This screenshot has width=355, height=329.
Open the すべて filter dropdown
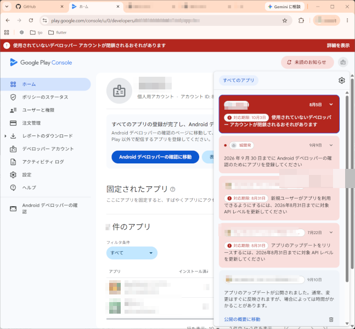(132, 253)
